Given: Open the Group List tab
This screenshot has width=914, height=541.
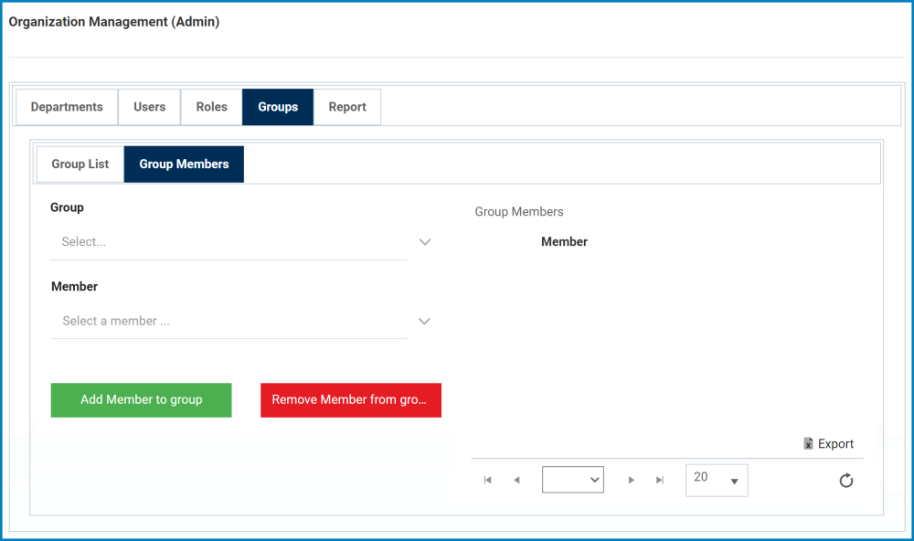Looking at the screenshot, I should 80,164.
